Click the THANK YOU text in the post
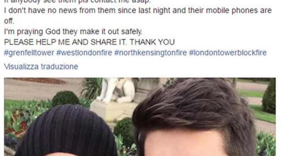 (x=152, y=42)
